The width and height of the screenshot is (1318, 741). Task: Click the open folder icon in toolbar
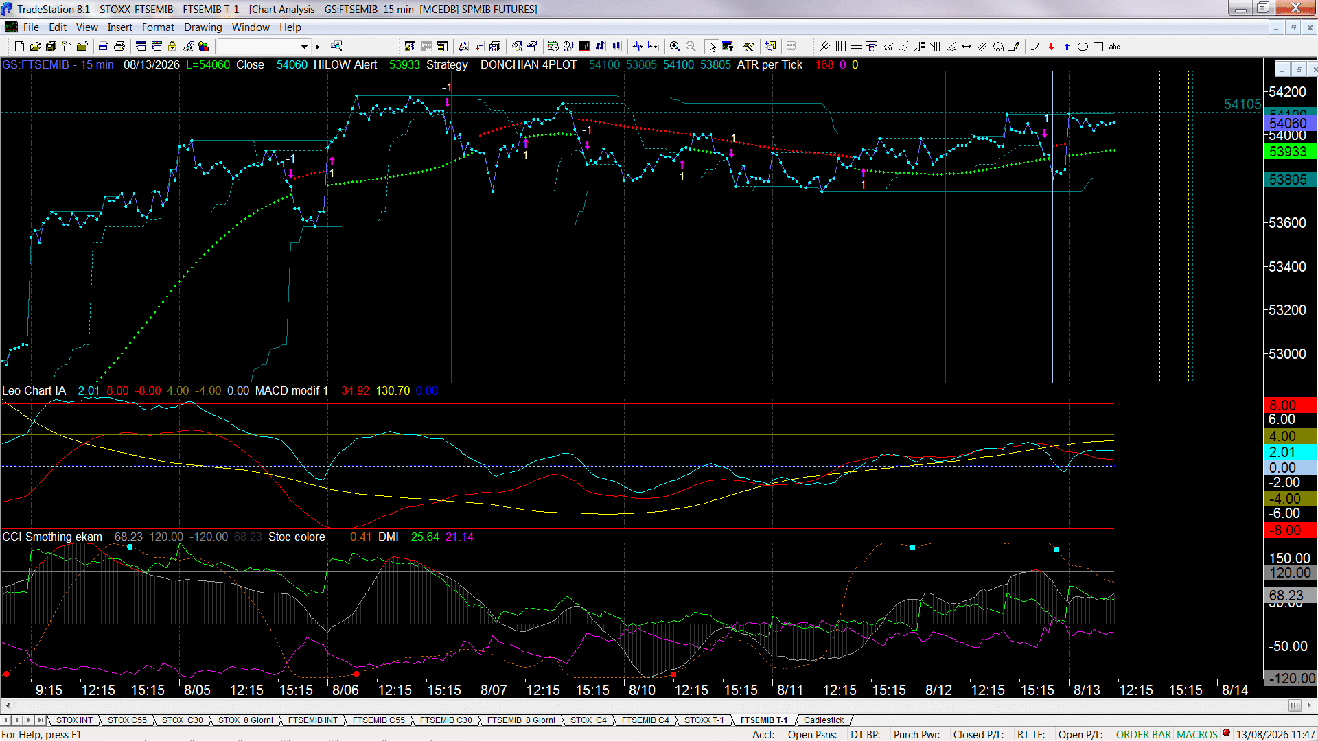pos(35,47)
